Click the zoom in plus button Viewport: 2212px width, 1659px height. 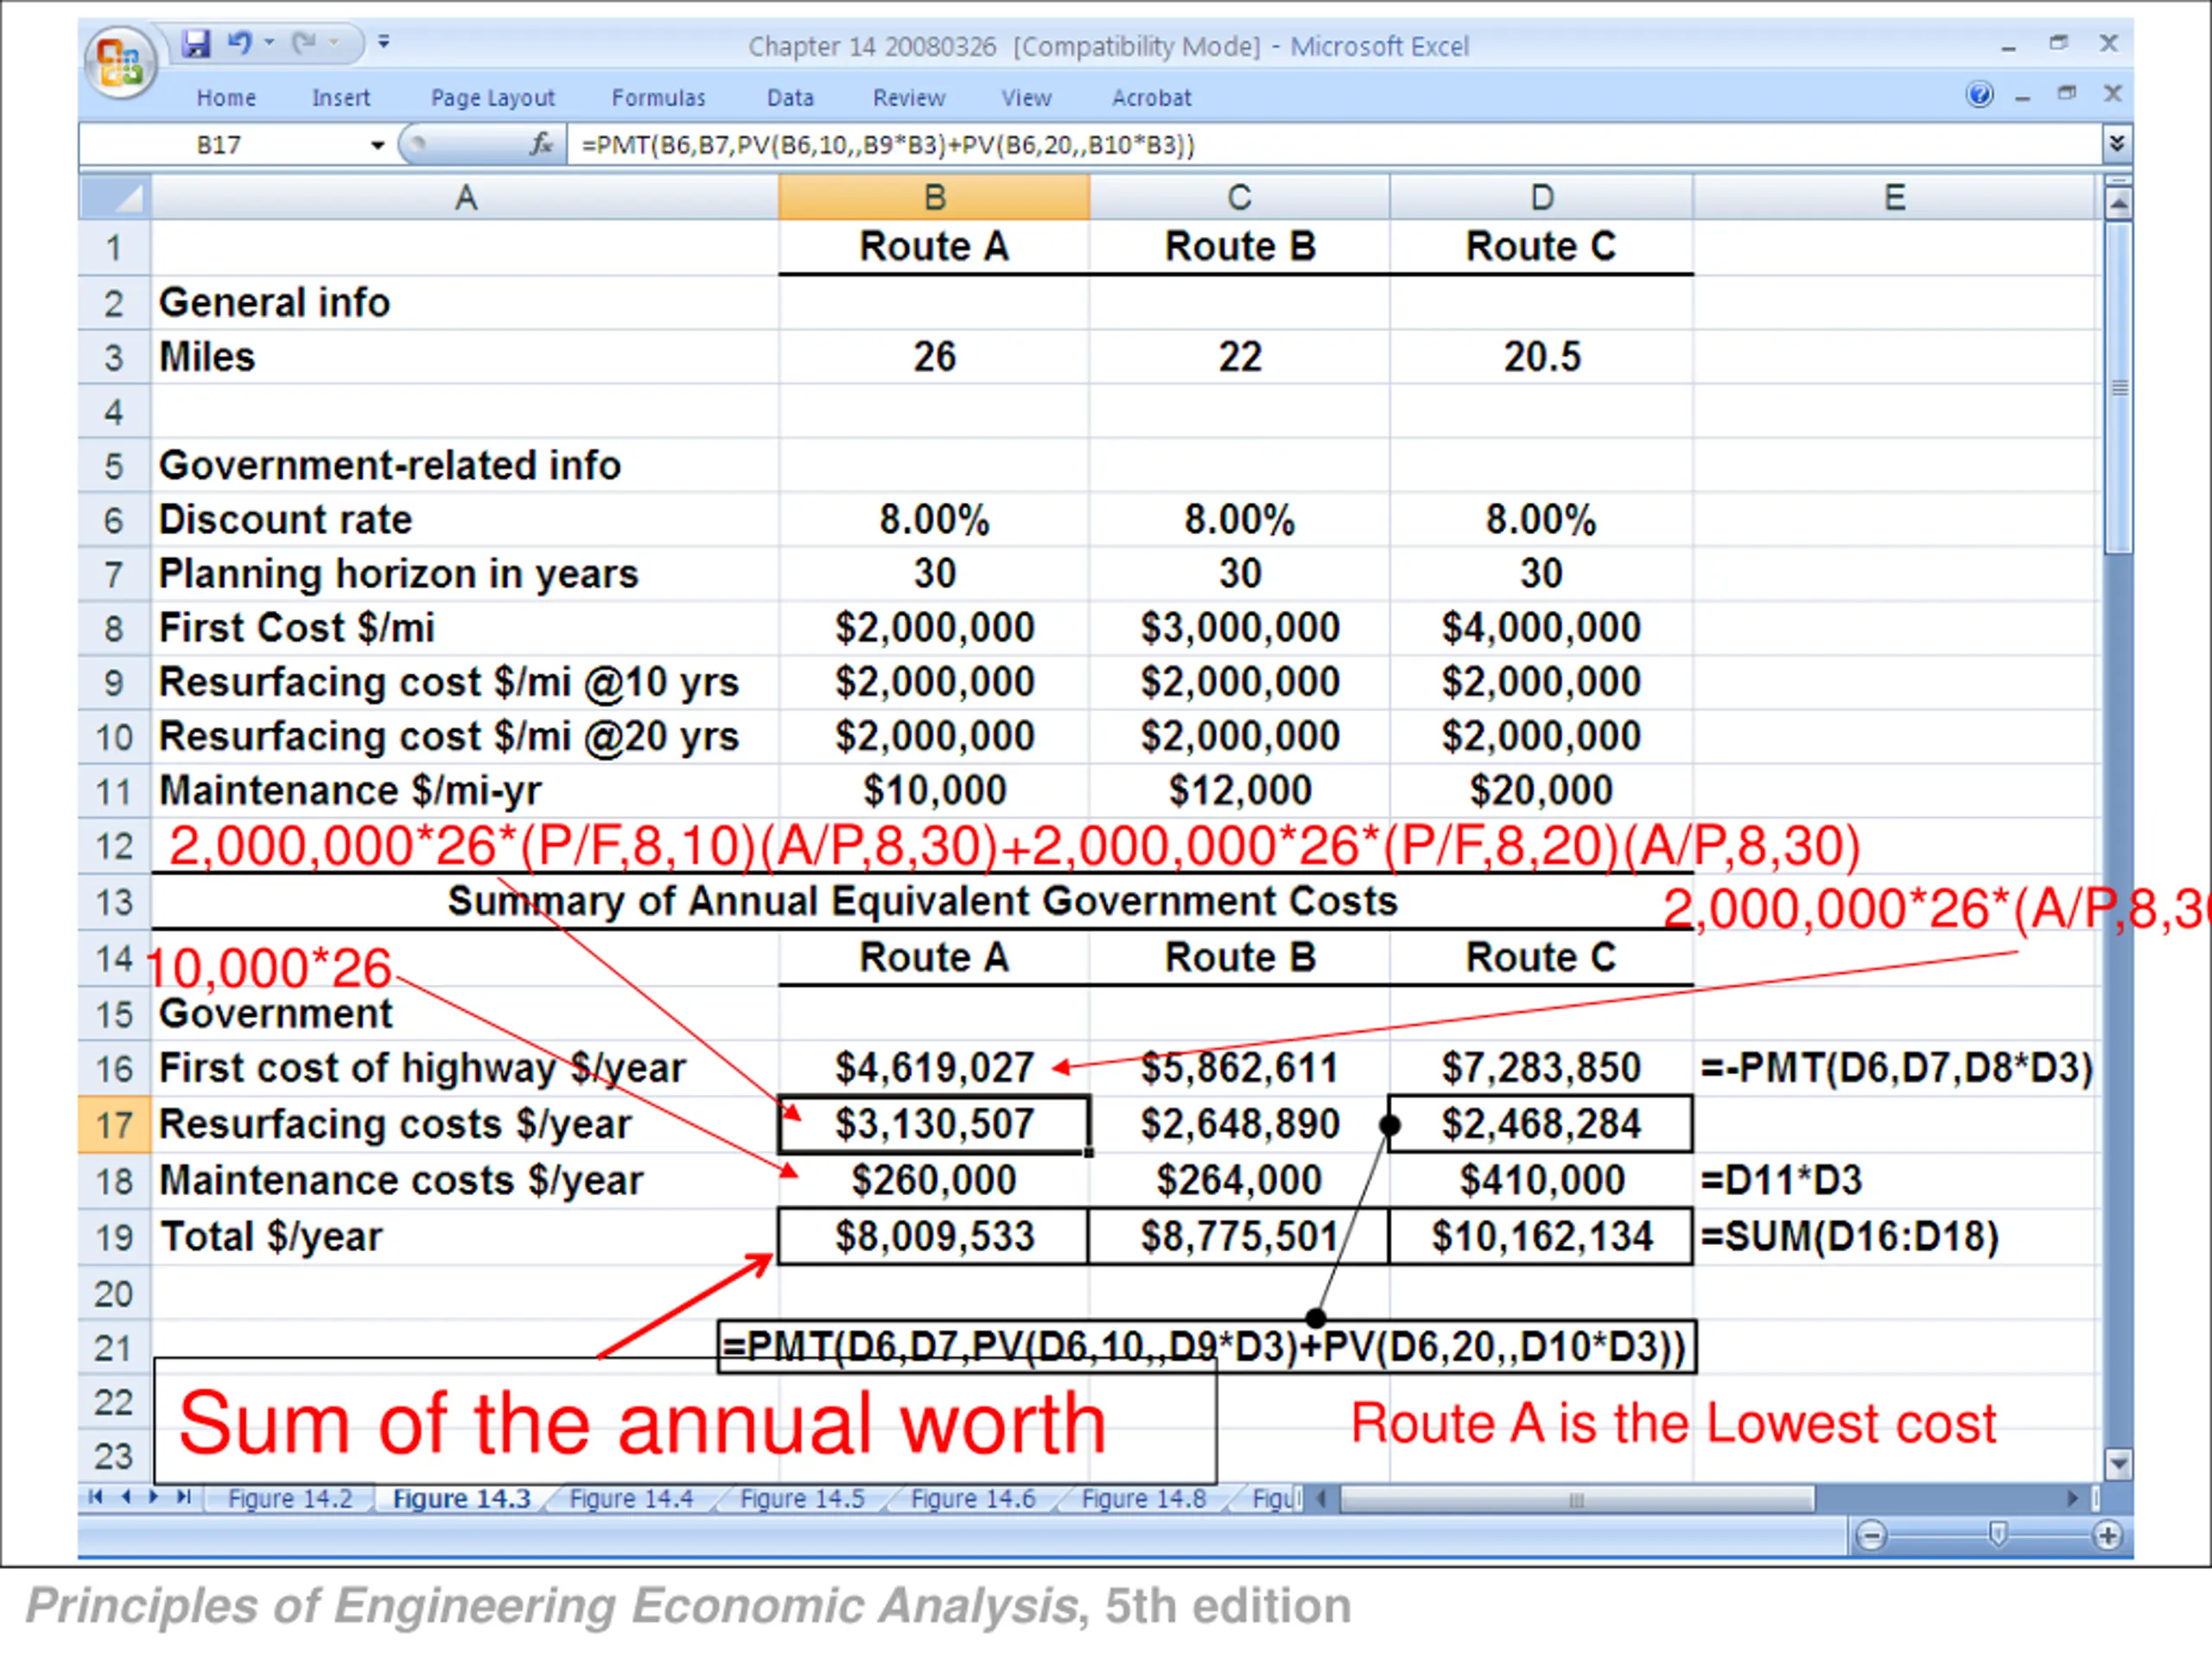[x=2107, y=1535]
